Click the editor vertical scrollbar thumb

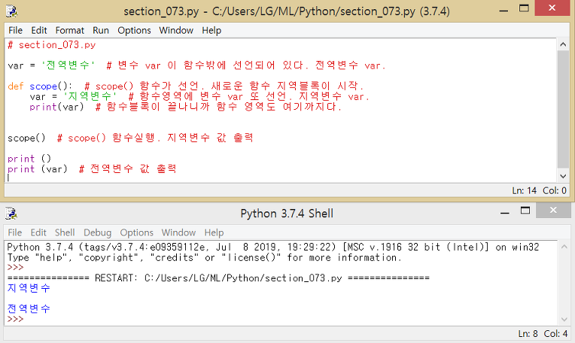click(x=563, y=109)
